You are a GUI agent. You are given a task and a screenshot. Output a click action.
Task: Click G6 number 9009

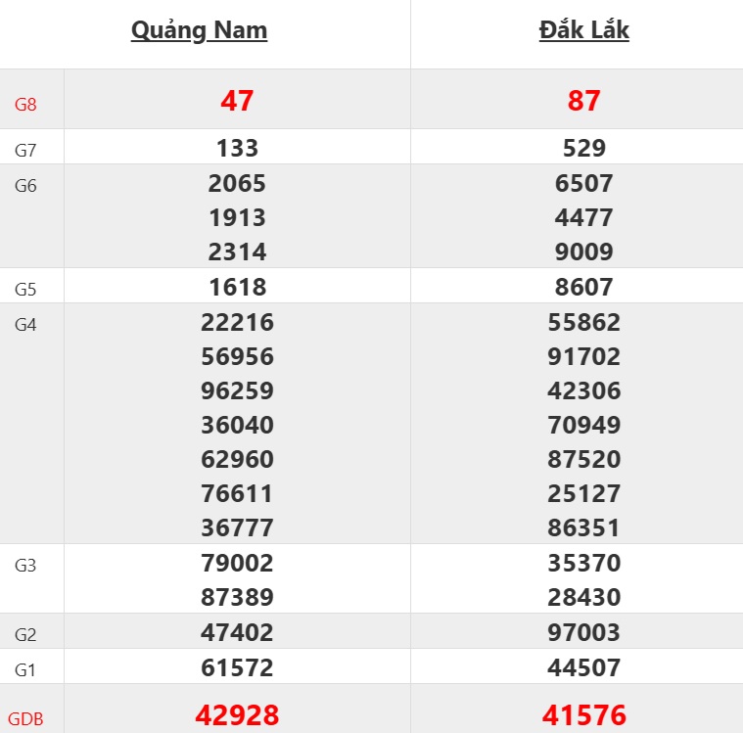click(x=583, y=252)
